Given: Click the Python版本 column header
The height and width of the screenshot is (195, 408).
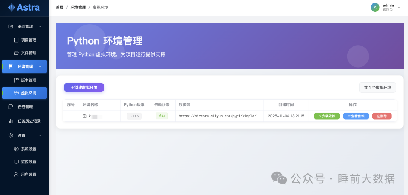Looking at the screenshot, I should click(134, 105).
